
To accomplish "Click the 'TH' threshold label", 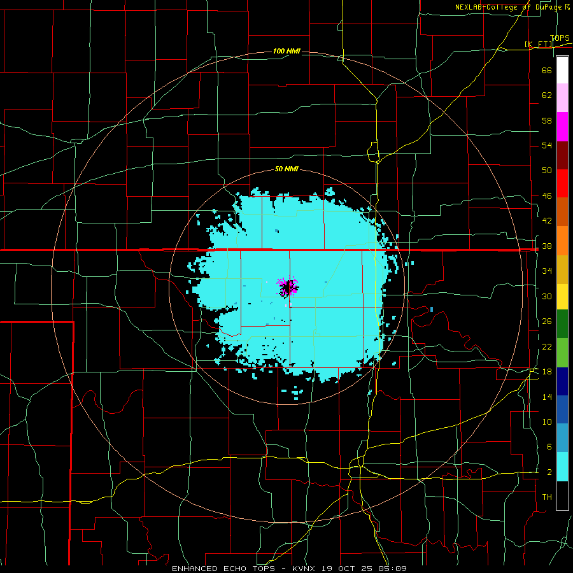I will click(x=547, y=497).
